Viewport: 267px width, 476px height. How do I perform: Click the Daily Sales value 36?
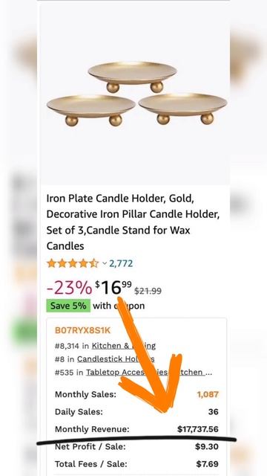point(214,412)
